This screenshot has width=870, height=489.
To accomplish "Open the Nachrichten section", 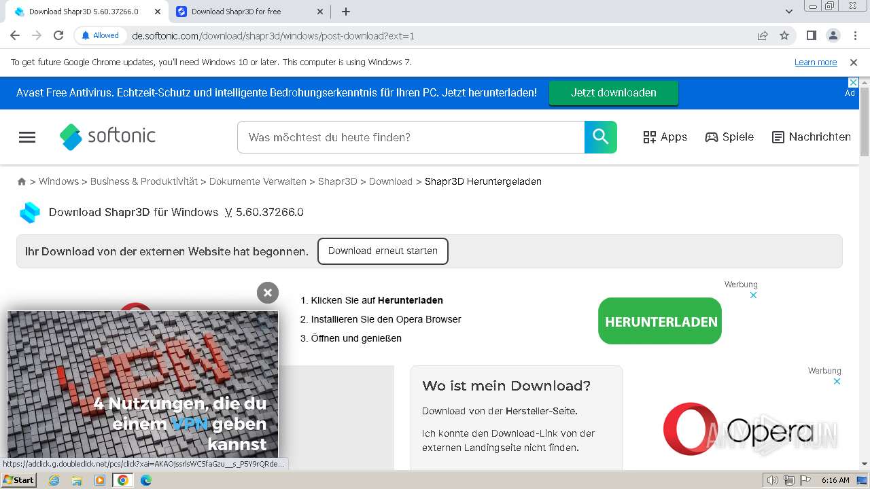I will tap(812, 137).
